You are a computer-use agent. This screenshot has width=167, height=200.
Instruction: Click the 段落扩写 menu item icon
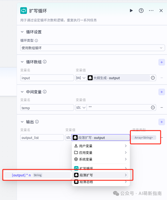(76, 175)
